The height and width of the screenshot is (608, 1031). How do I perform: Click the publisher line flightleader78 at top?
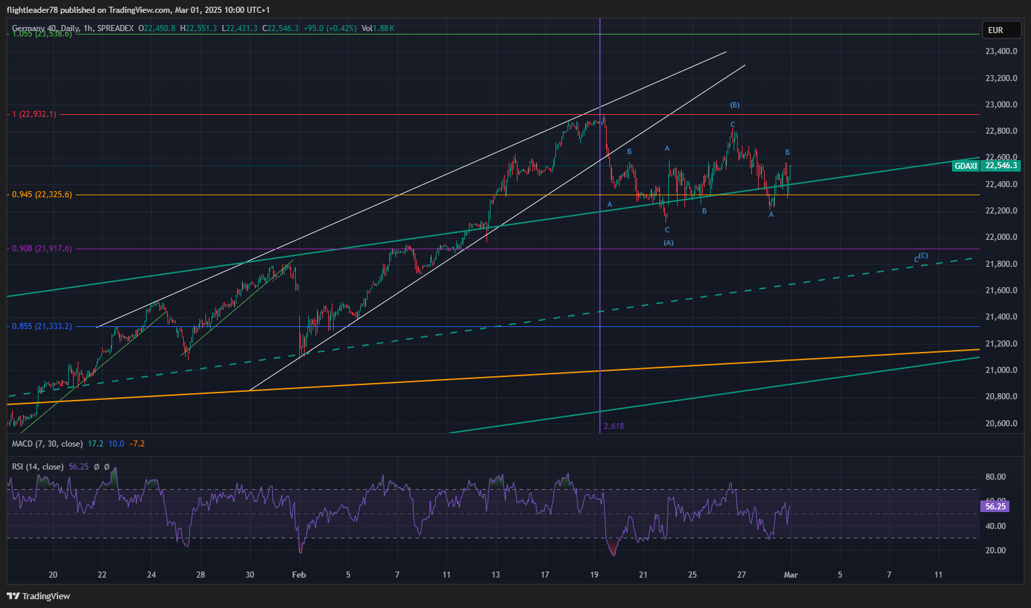point(139,10)
